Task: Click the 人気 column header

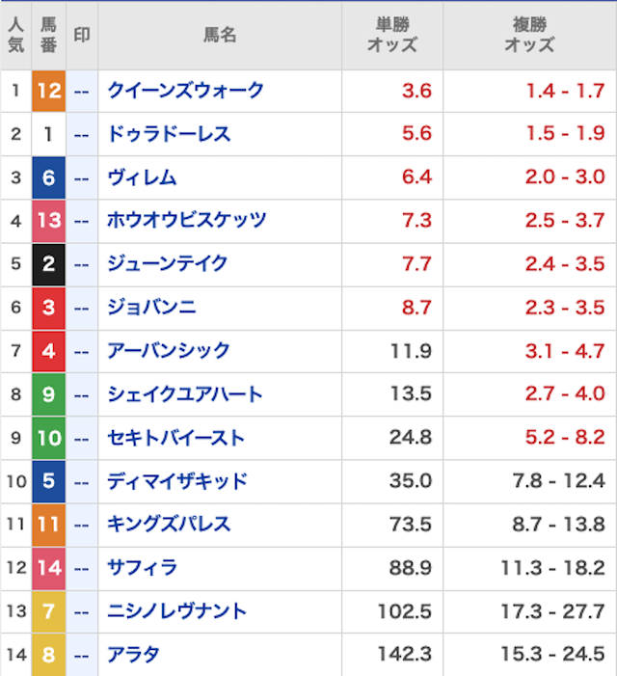Action: 15,35
